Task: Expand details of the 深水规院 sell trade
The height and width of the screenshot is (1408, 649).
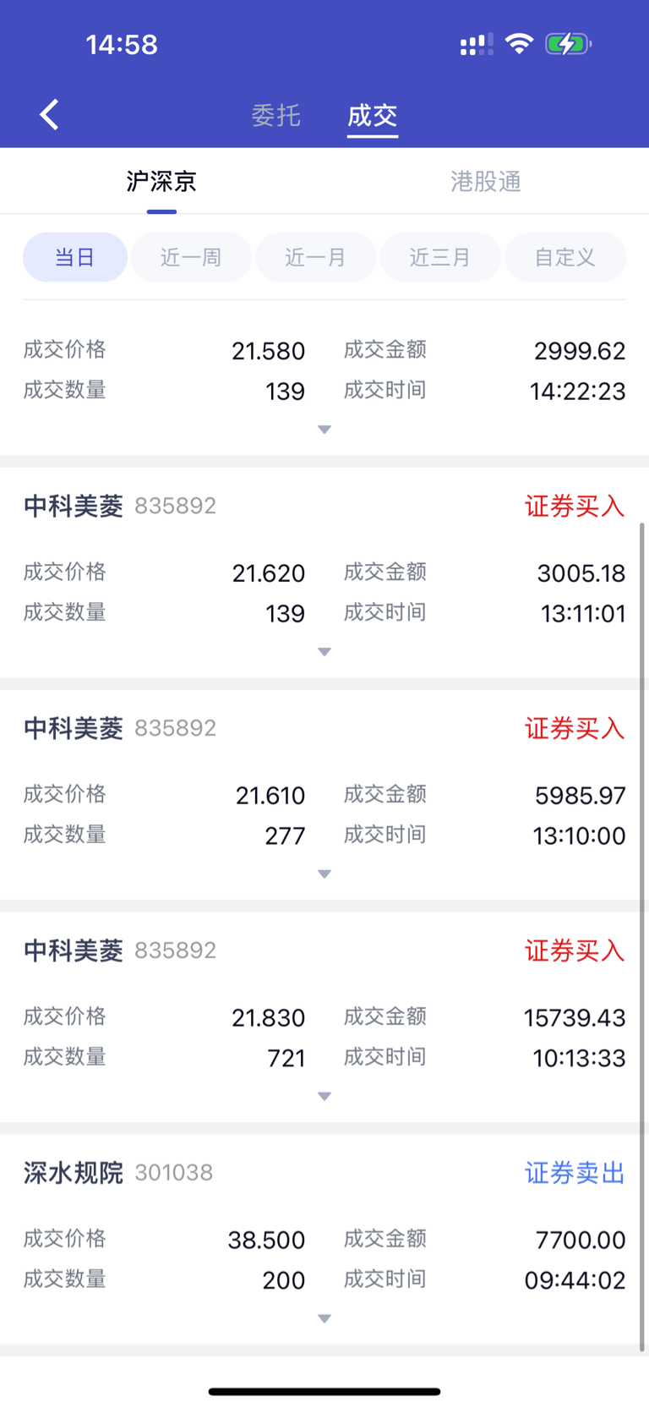Action: (324, 1319)
